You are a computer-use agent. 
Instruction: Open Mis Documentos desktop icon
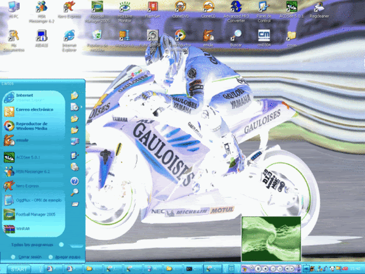pos(13,41)
